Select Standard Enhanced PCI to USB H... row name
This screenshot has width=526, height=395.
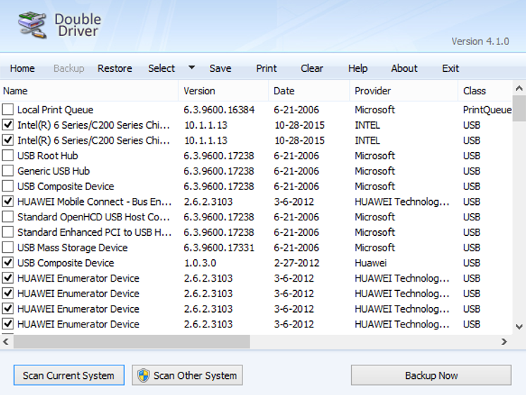(x=94, y=232)
